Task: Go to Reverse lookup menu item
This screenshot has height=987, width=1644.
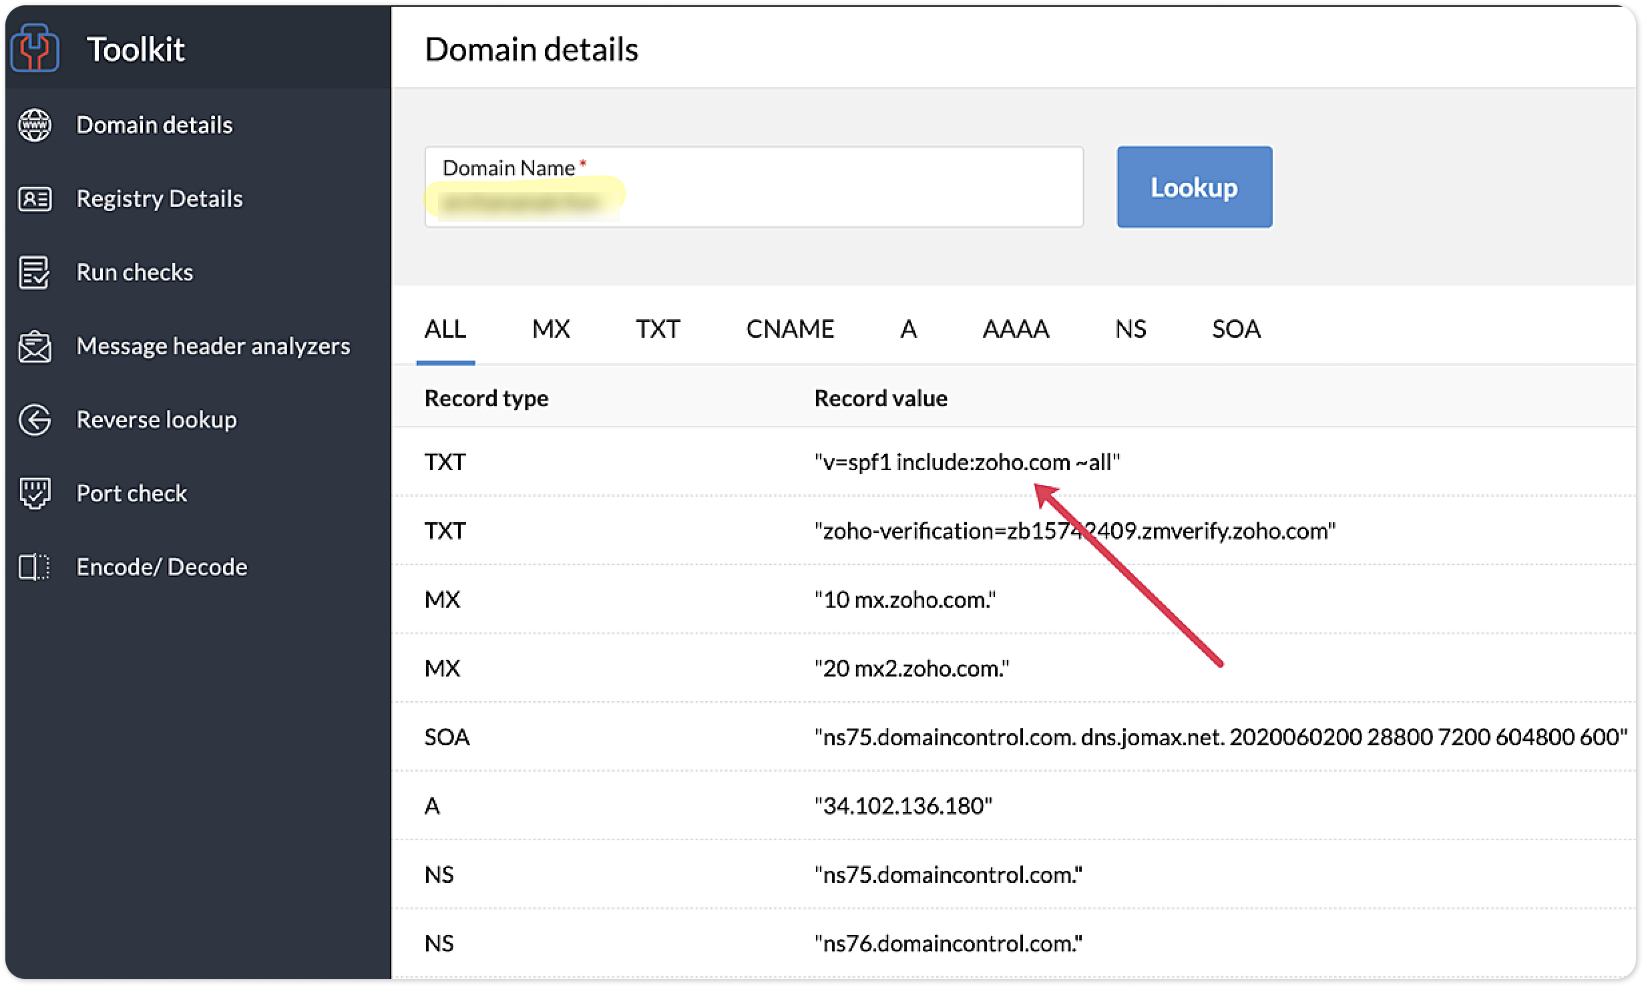Action: (x=156, y=420)
